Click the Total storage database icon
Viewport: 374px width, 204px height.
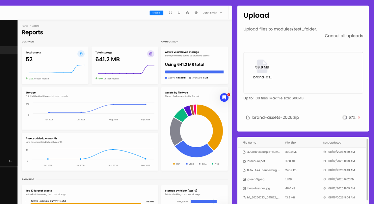tap(151, 54)
